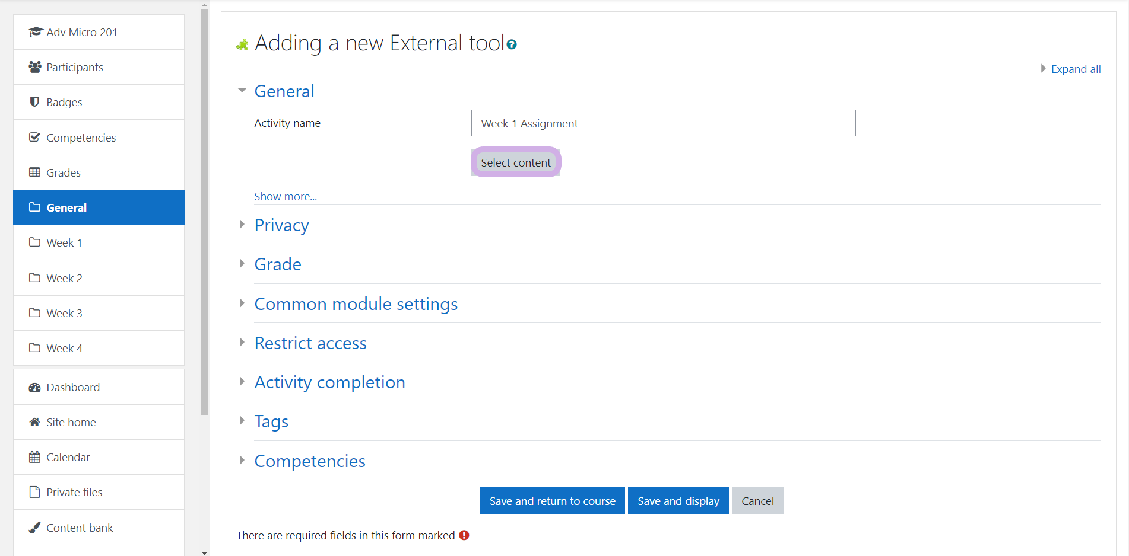Click the Grades table icon
The image size is (1129, 556).
pyautogui.click(x=35, y=172)
